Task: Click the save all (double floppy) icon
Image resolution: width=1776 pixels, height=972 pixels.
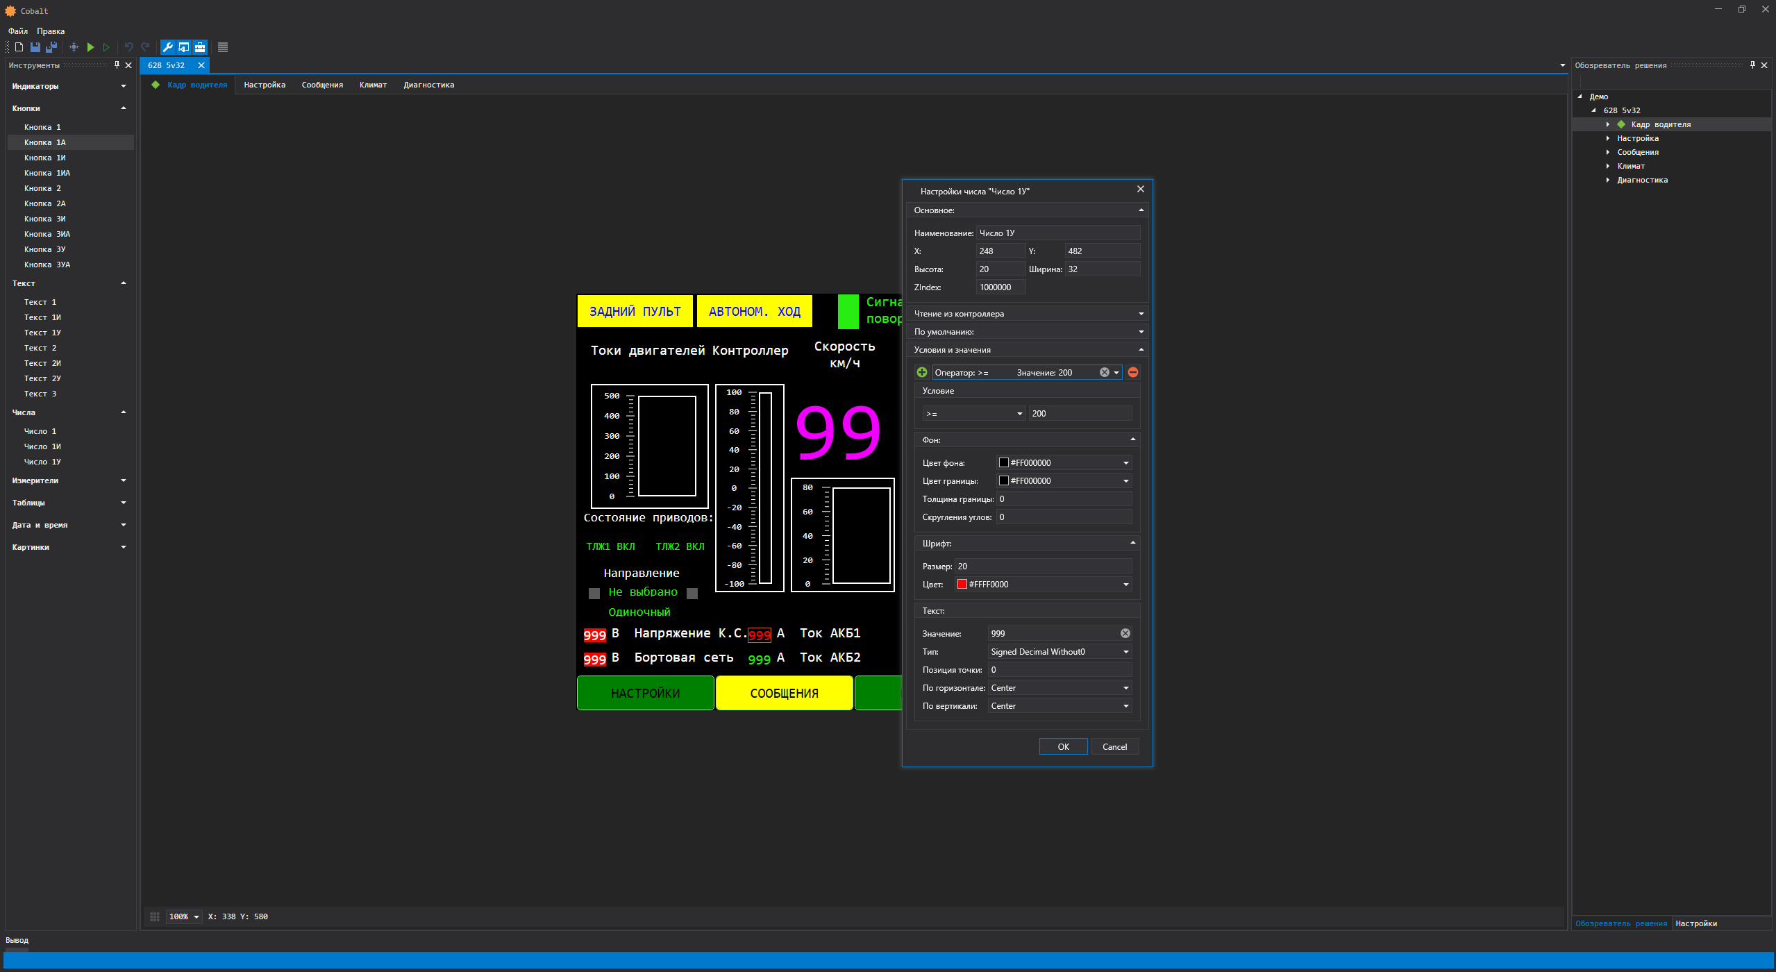Action: [51, 47]
